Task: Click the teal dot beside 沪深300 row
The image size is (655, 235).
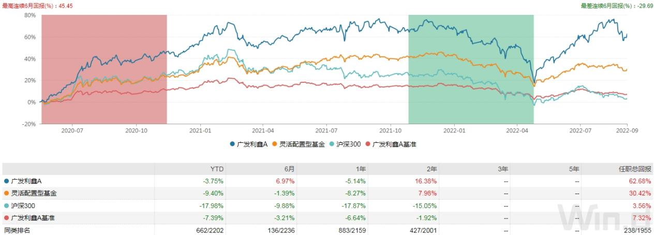Action: [6, 206]
